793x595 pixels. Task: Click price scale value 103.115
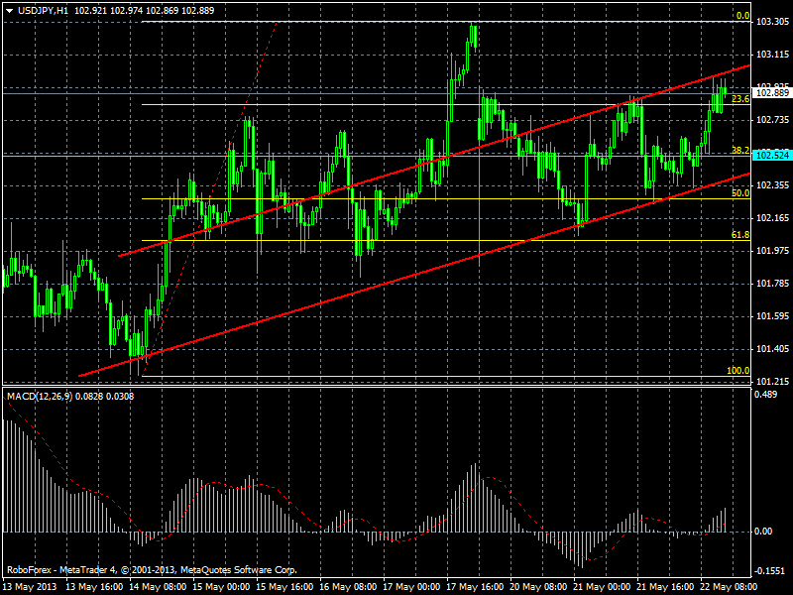(772, 55)
